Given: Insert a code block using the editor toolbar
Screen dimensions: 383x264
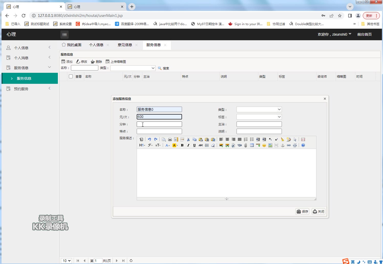Looking at the screenshot, I should 182,139.
